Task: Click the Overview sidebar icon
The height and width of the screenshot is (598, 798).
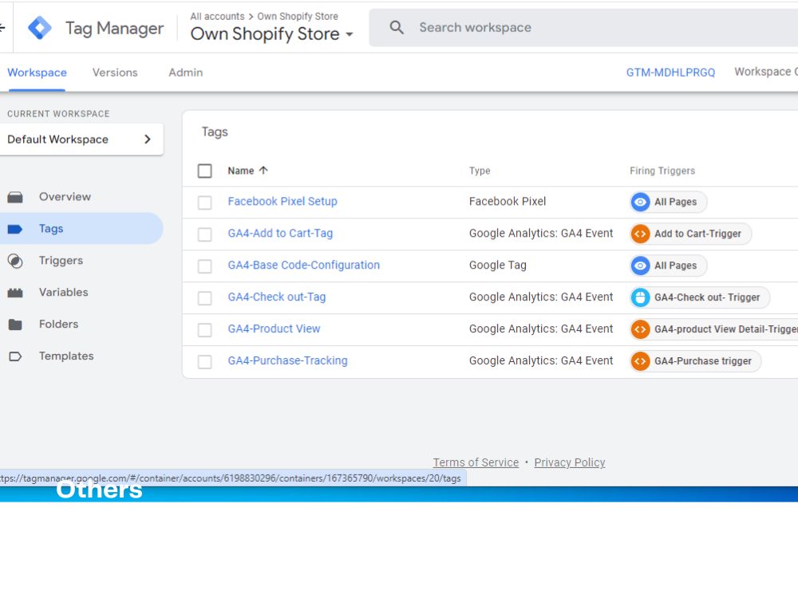Action: point(15,197)
